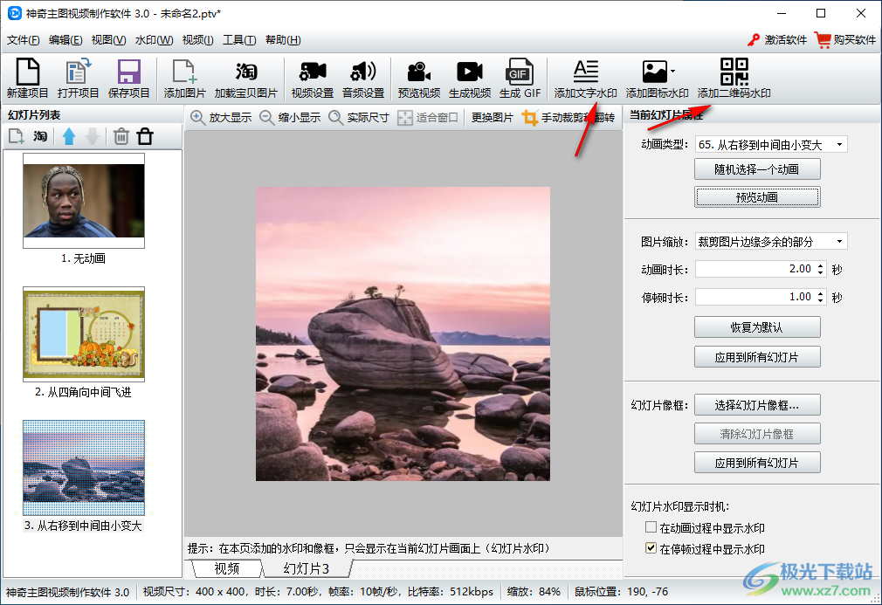Open video settings (视频设置)
This screenshot has width=882, height=605.
click(x=312, y=79)
